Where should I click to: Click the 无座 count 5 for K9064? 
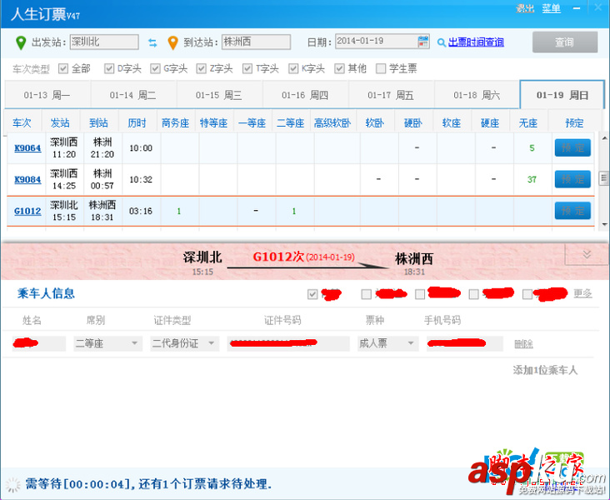point(532,147)
